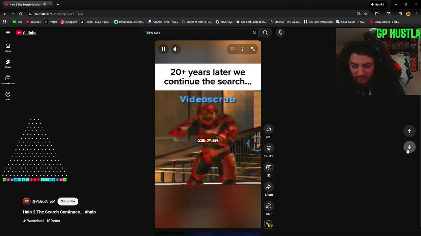Open the Twitter bookmark
Viewport: 421px width, 236px height.
(51, 22)
